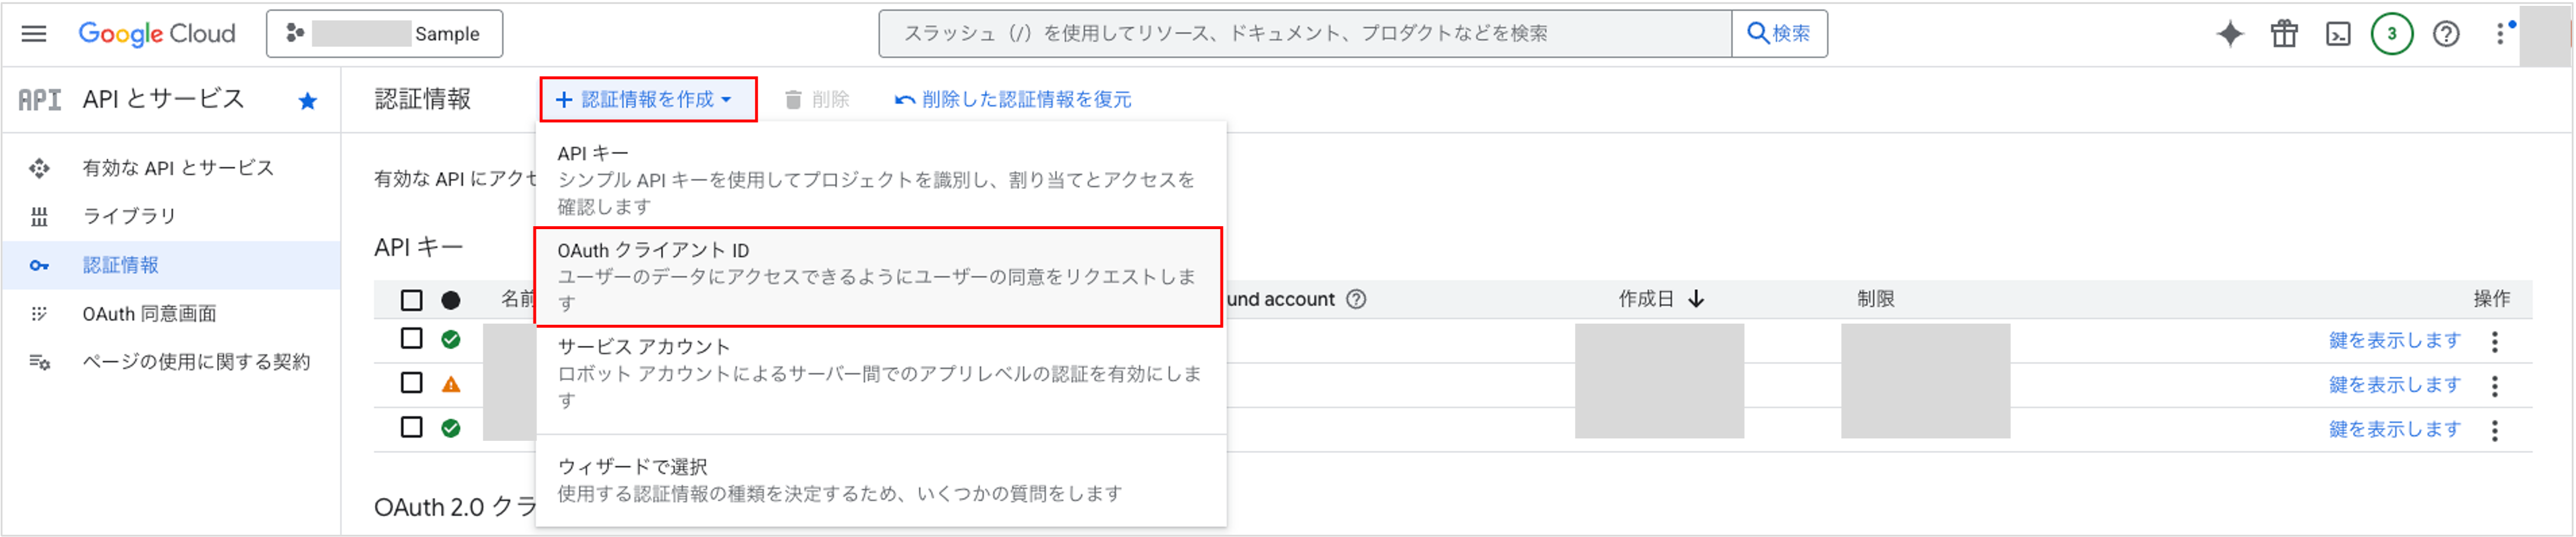Click the 認証情報 page title

coord(422,99)
